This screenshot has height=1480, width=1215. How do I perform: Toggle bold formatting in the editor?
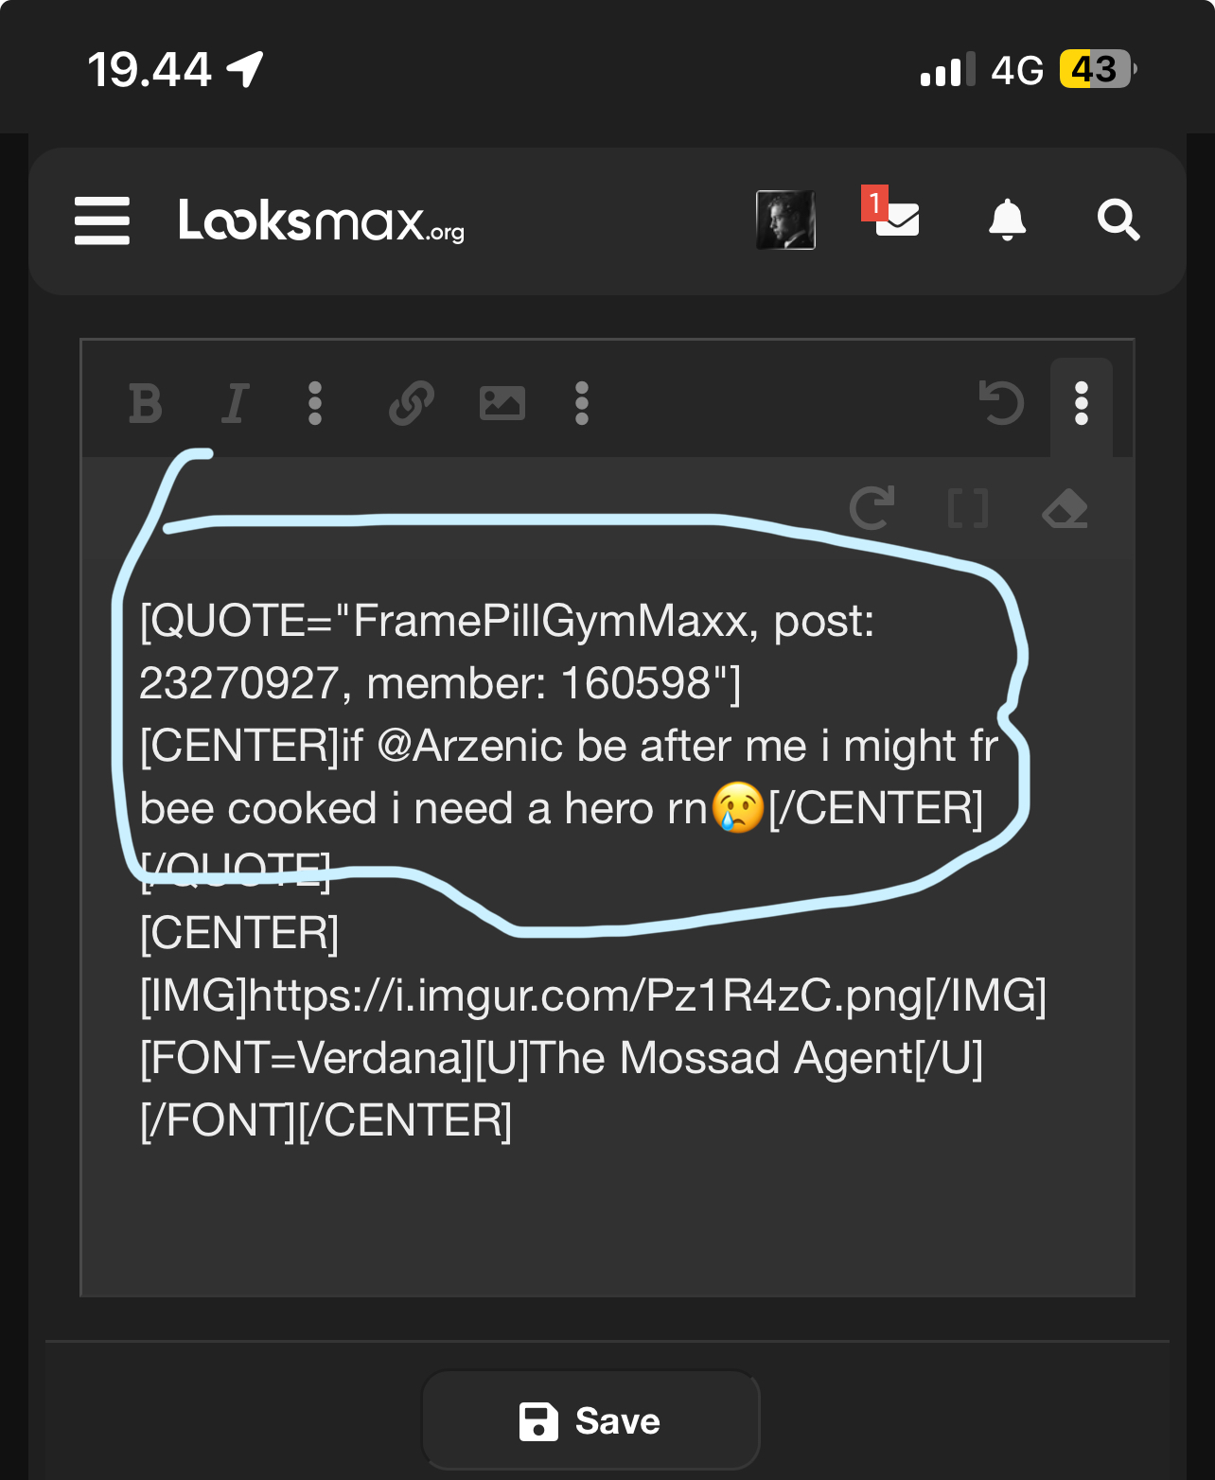click(145, 404)
